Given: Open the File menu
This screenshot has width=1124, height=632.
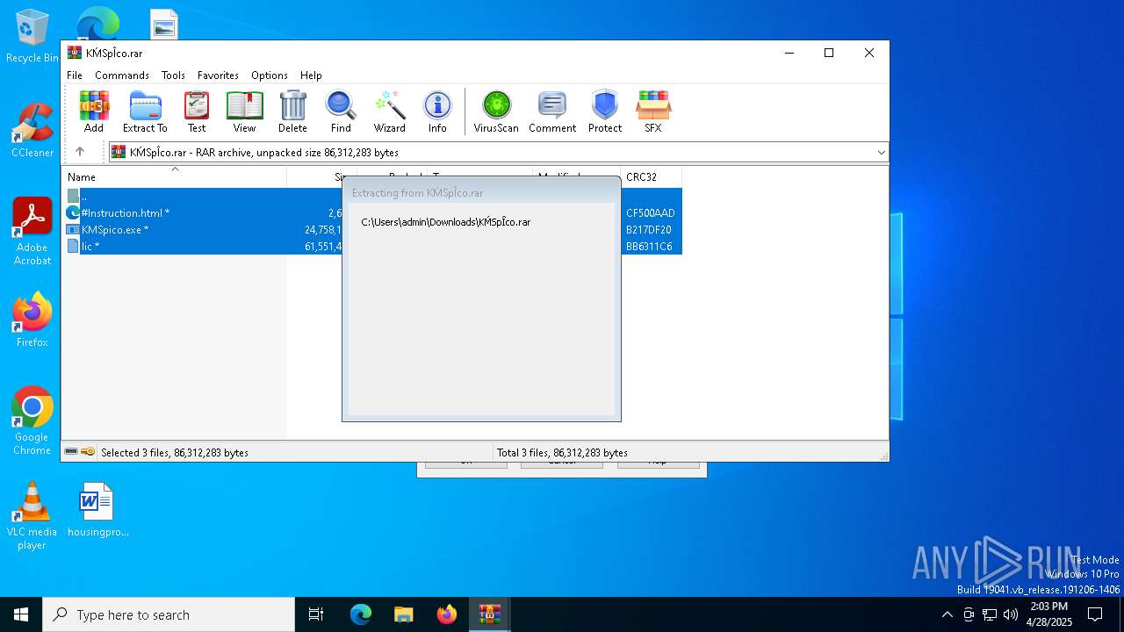Looking at the screenshot, I should point(75,75).
